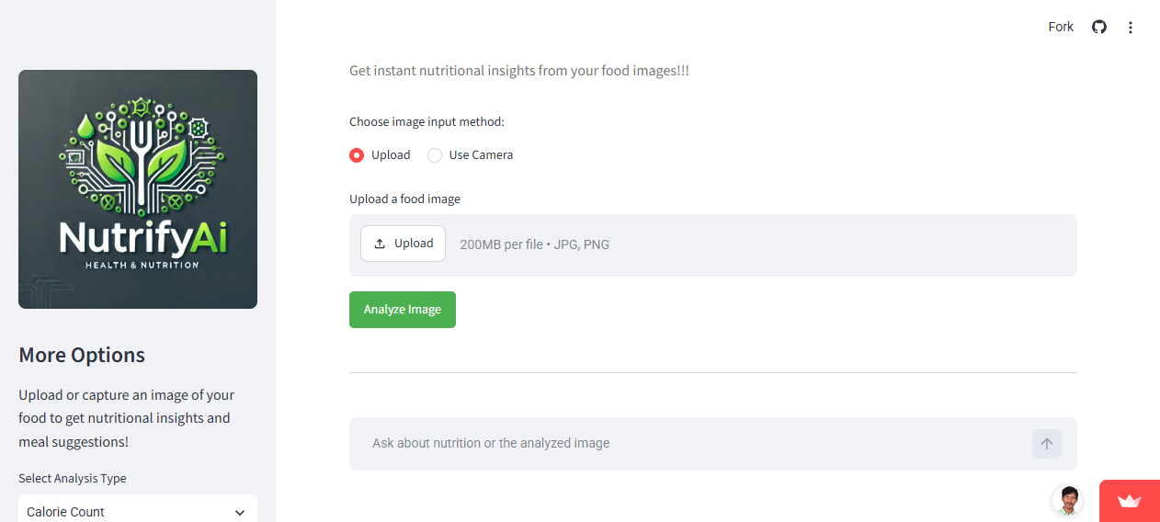
Task: Click the 200MB per file drop zone
Action: [x=713, y=245]
